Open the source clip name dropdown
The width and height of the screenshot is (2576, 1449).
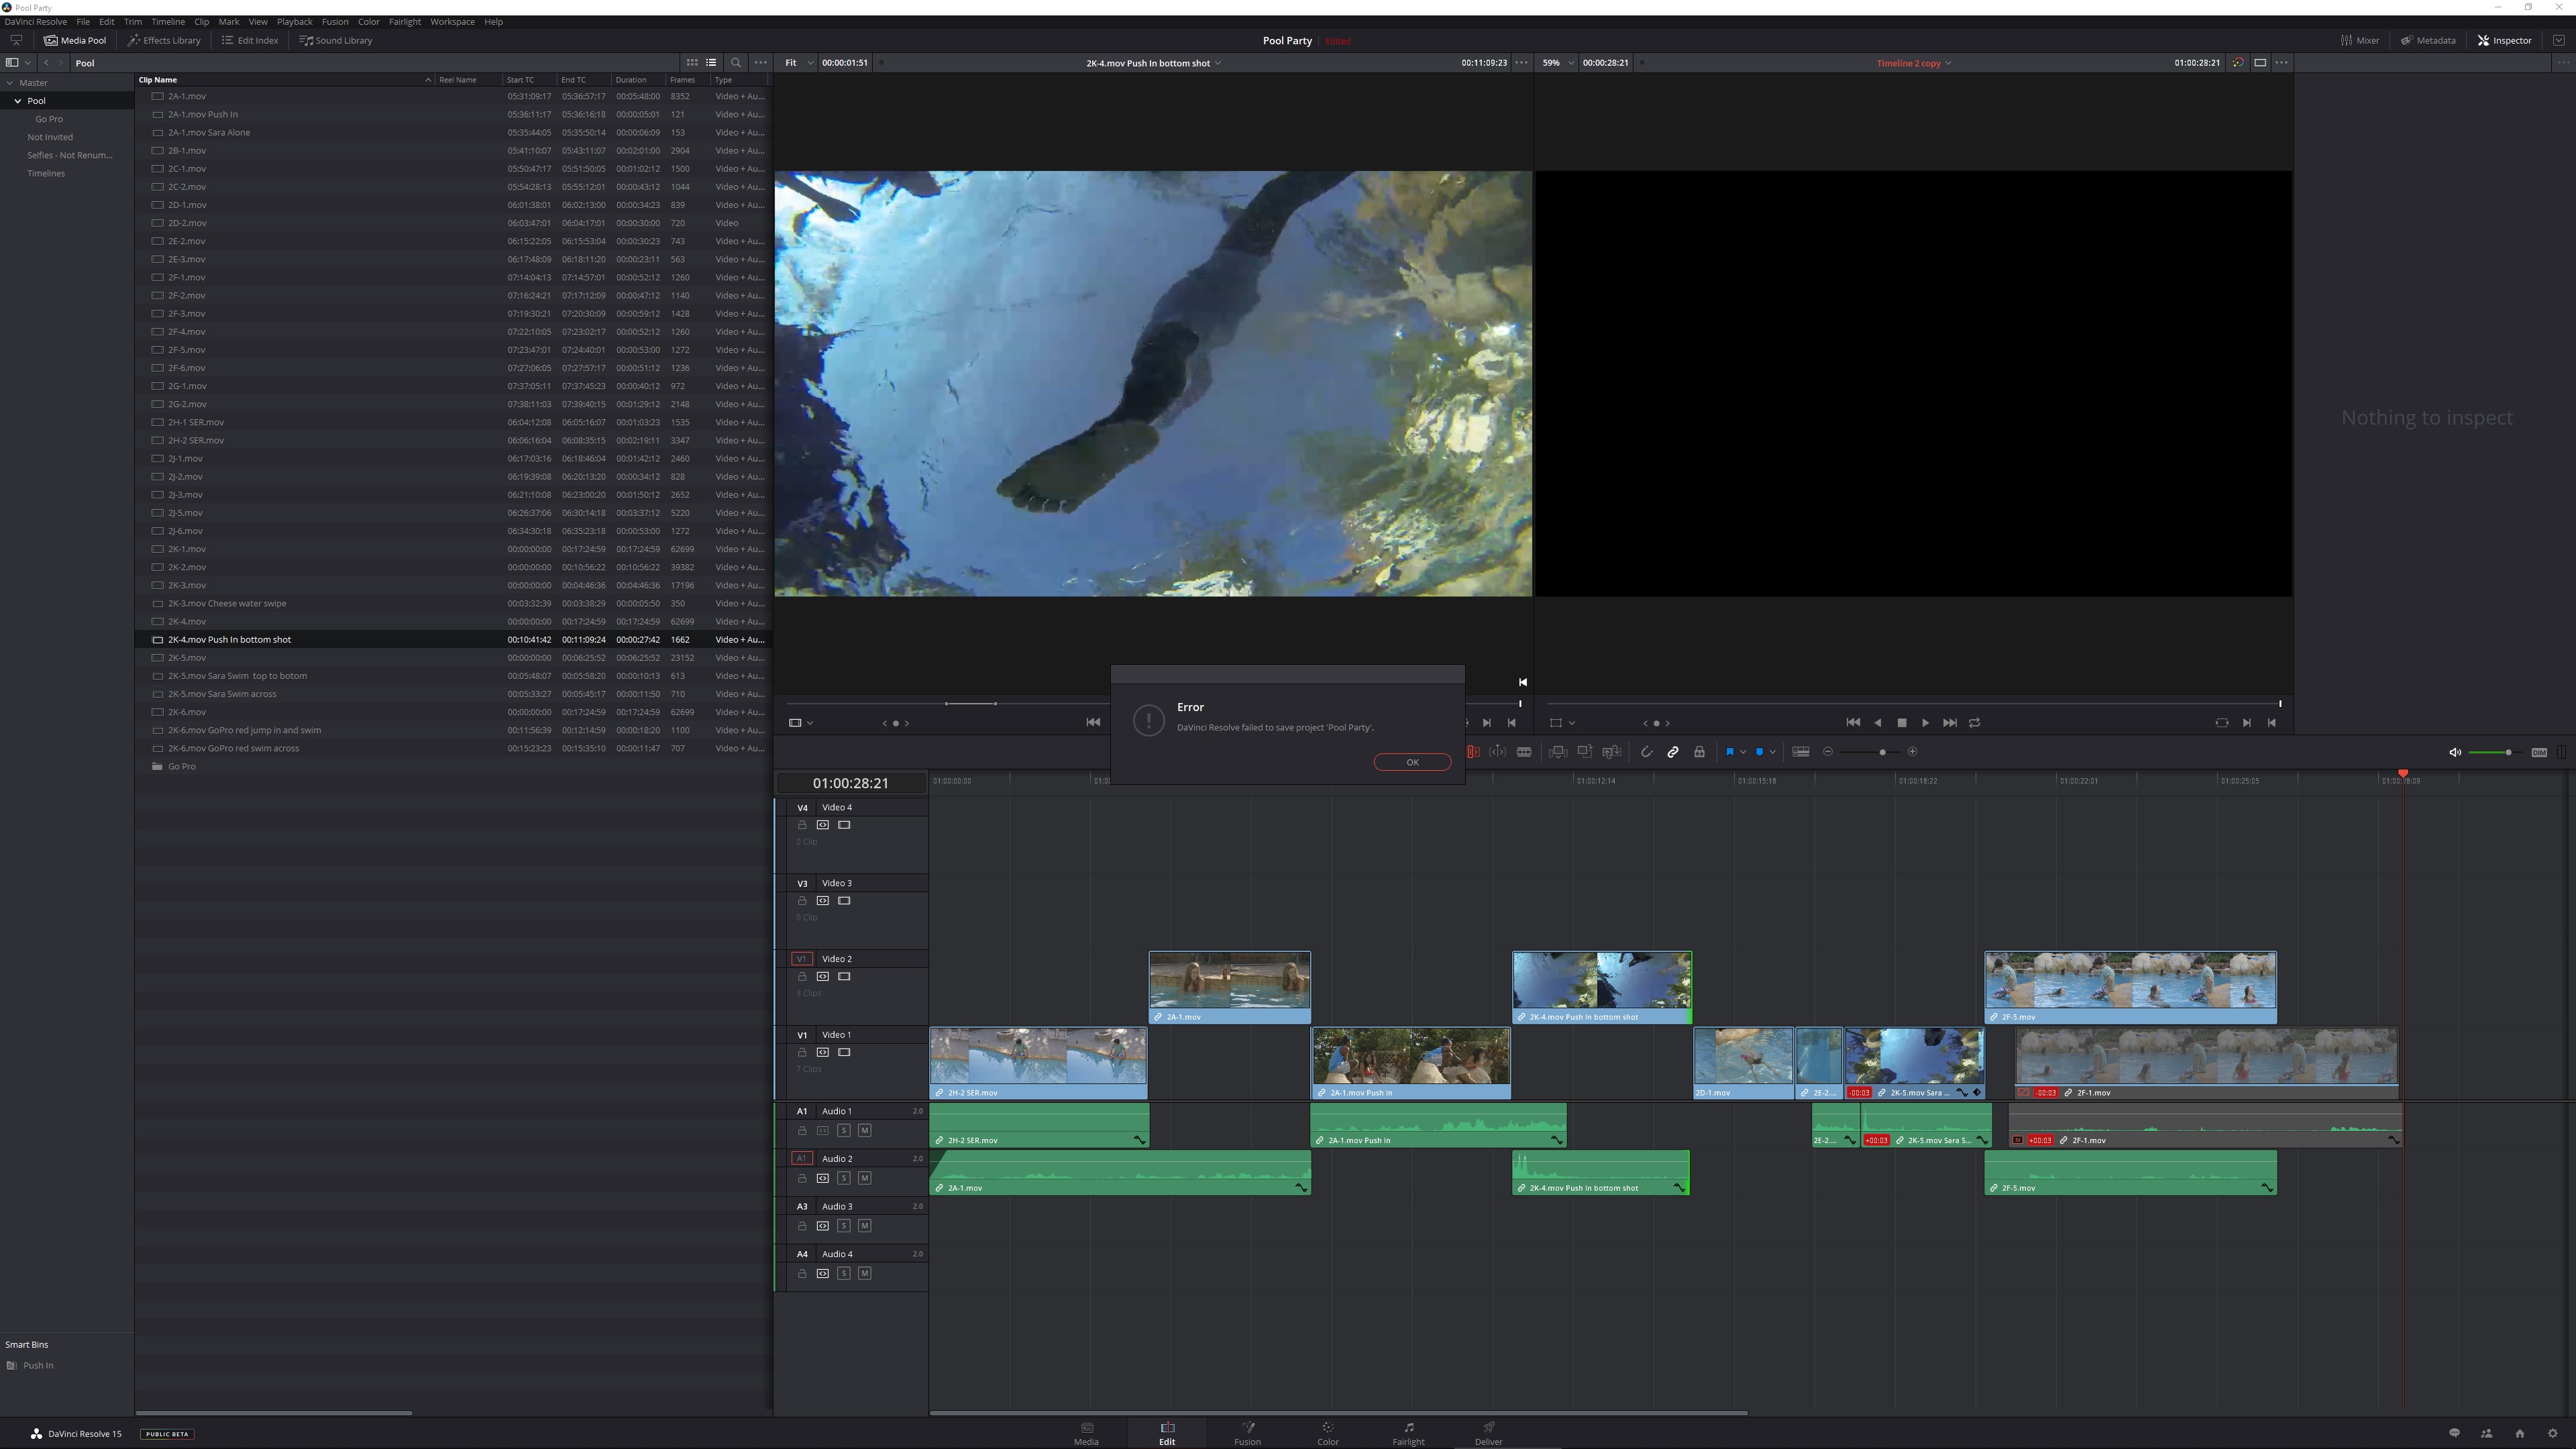[1153, 63]
